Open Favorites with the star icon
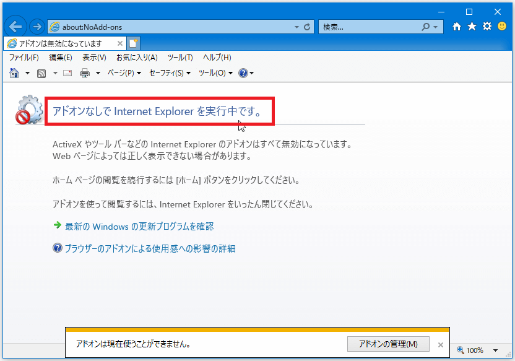 tap(472, 27)
